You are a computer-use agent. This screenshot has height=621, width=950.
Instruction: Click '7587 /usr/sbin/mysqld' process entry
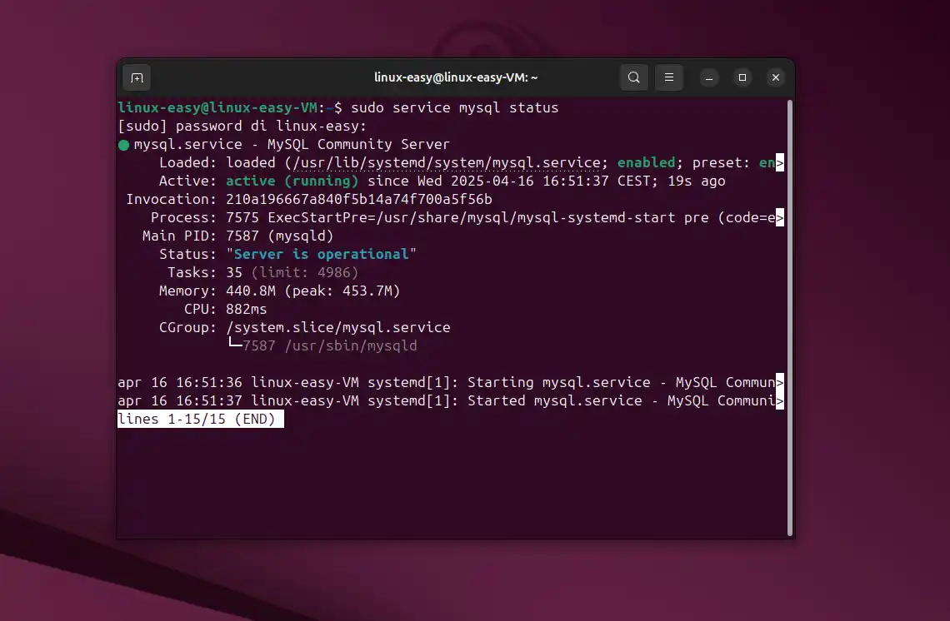[x=330, y=345]
